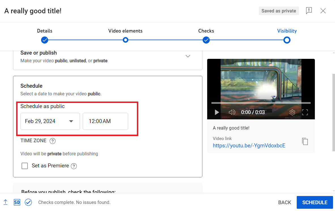Image resolution: width=335 pixels, height=211 pixels.
Task: Open the Feb 29, 2024 date dropdown
Action: click(50, 121)
